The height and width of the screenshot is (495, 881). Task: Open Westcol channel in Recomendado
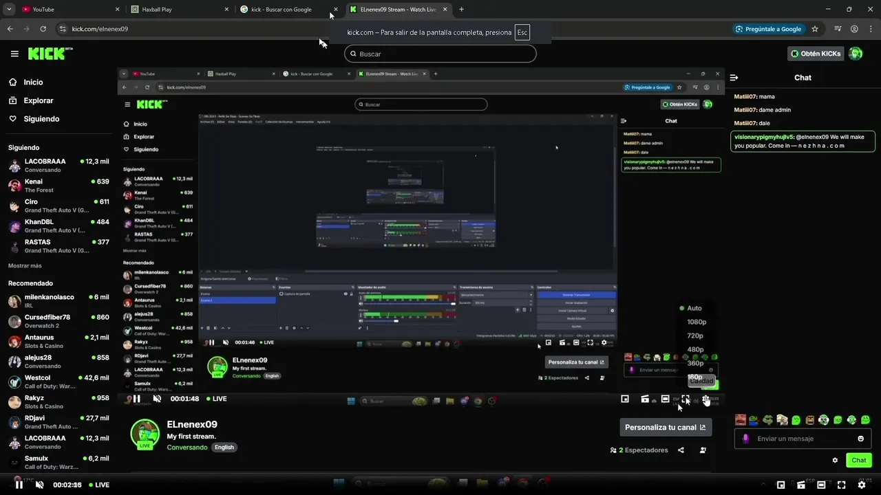point(59,382)
